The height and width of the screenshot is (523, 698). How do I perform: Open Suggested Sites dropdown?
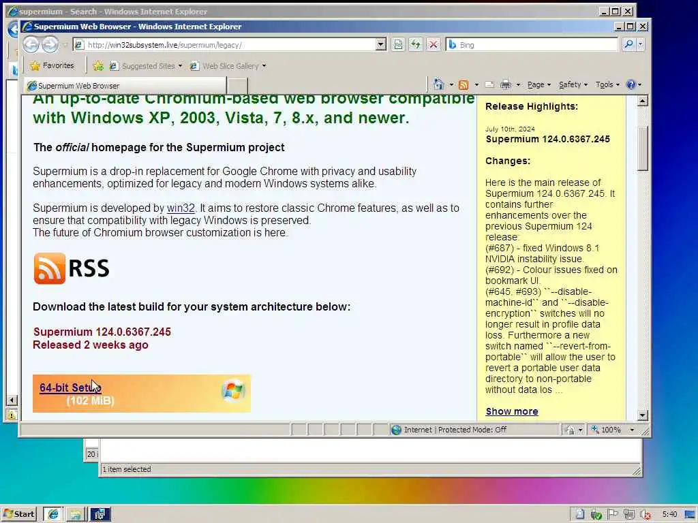click(146, 66)
